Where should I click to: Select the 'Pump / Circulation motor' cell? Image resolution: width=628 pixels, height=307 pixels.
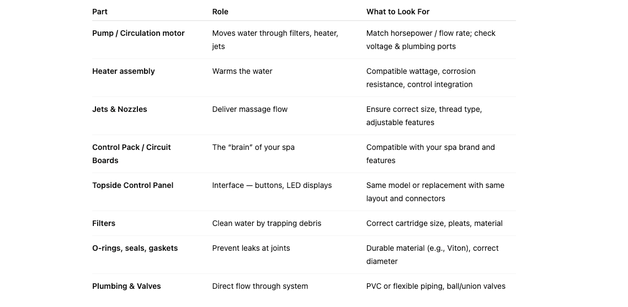point(139,33)
